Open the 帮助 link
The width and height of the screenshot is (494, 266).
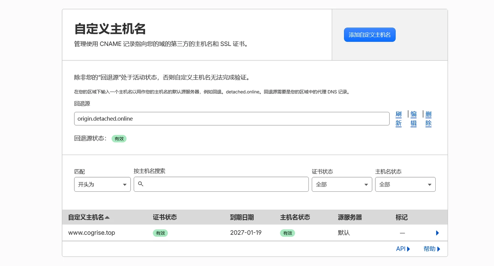(432, 249)
